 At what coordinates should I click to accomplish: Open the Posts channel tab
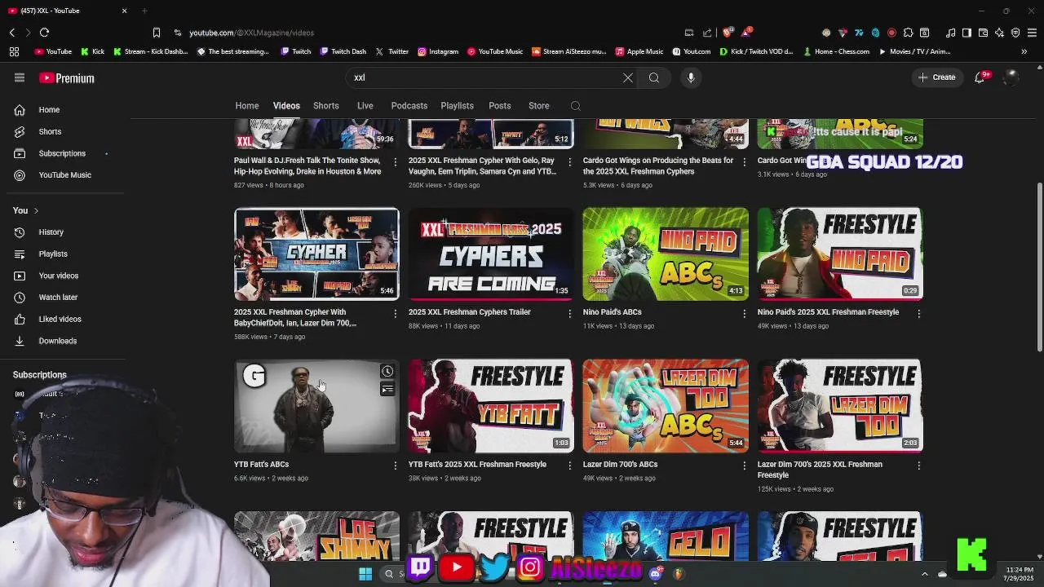tap(500, 106)
